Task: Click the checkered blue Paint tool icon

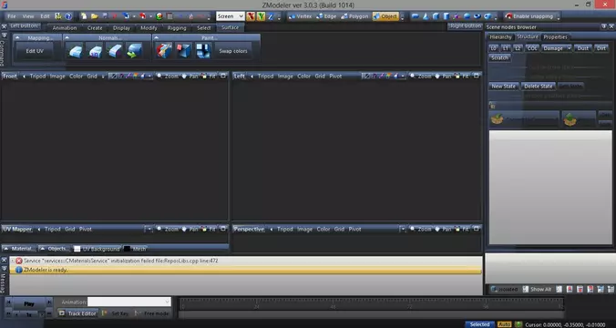Action: (203, 51)
